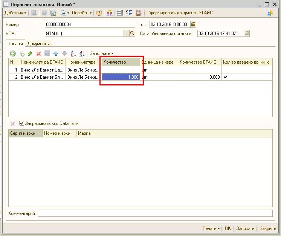The height and width of the screenshot is (236, 281).
Task: Maximize the Пересчет алкоголя window
Action: tap(267, 4)
